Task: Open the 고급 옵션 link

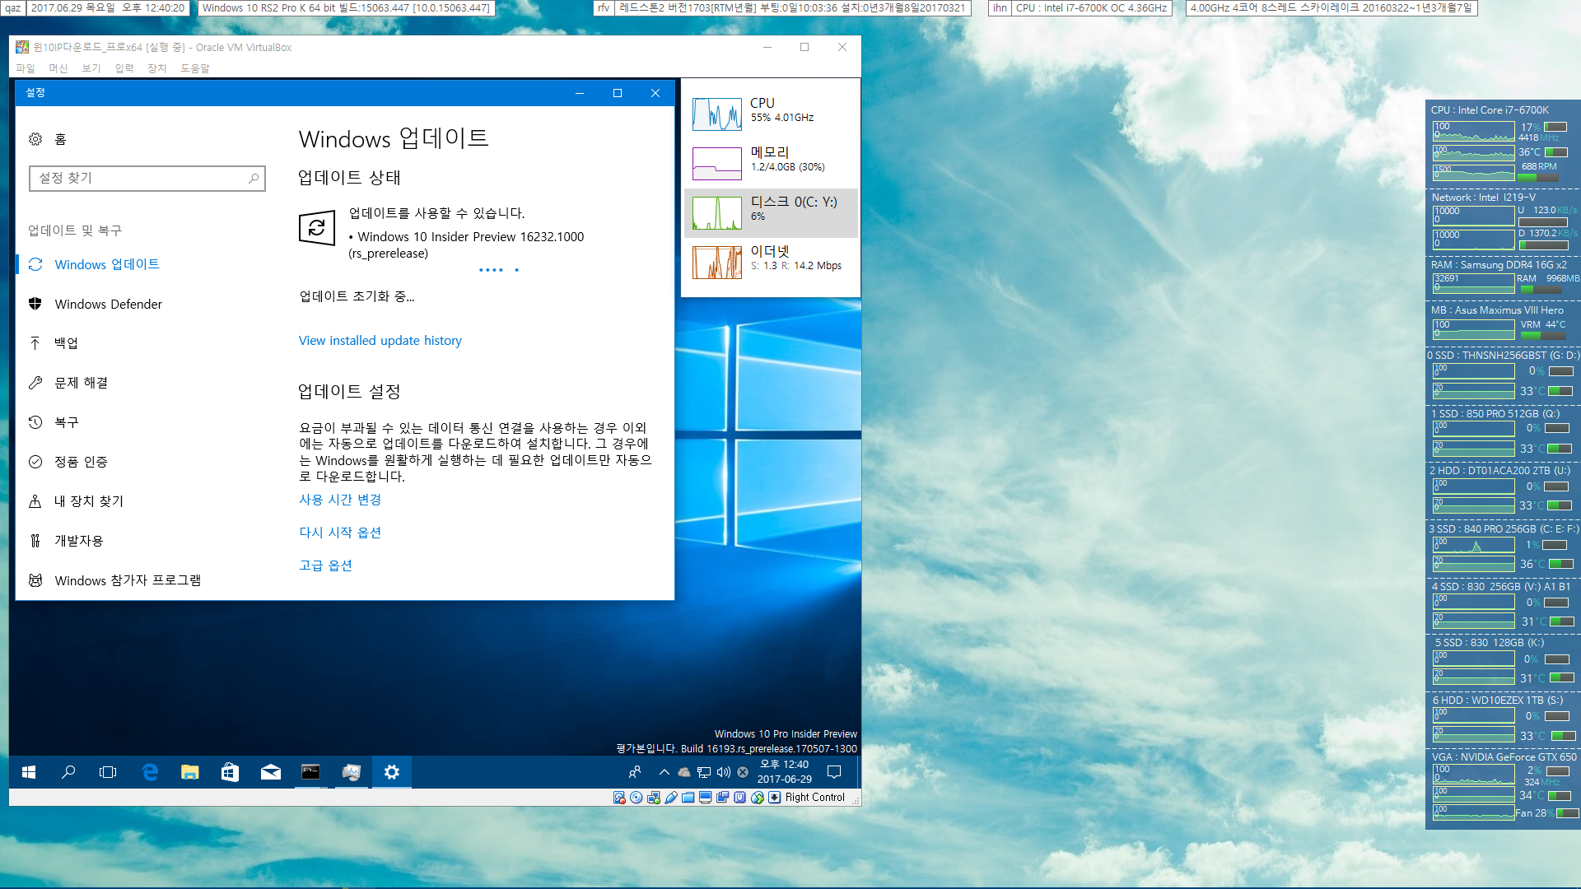Action: tap(325, 566)
